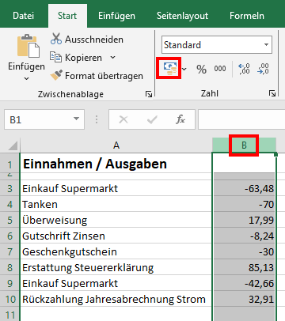This screenshot has height=321, width=285.
Task: Select cell 'Einkauf Supermarkt' in row 3
Action: point(116,188)
